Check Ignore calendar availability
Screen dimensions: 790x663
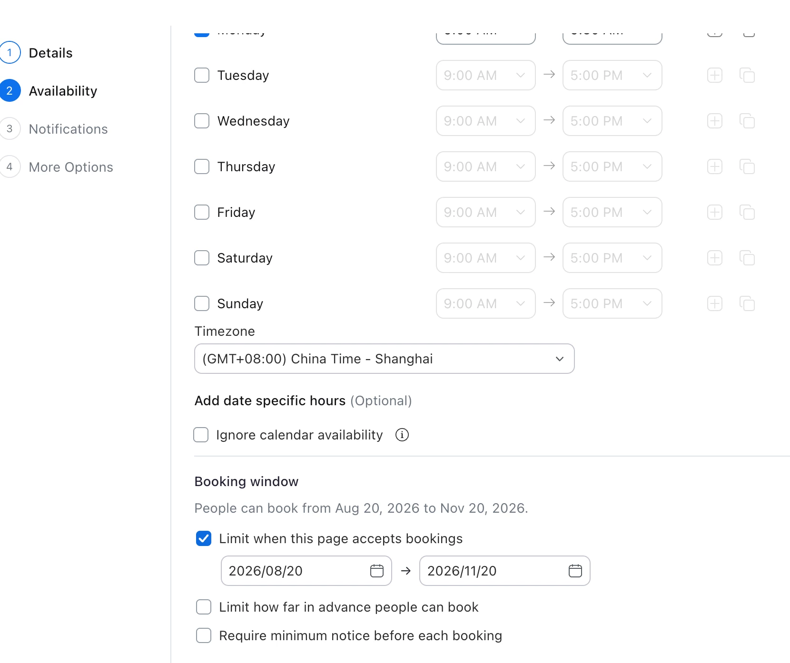pyautogui.click(x=201, y=435)
